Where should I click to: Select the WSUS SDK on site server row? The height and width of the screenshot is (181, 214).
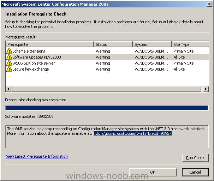(107, 63)
